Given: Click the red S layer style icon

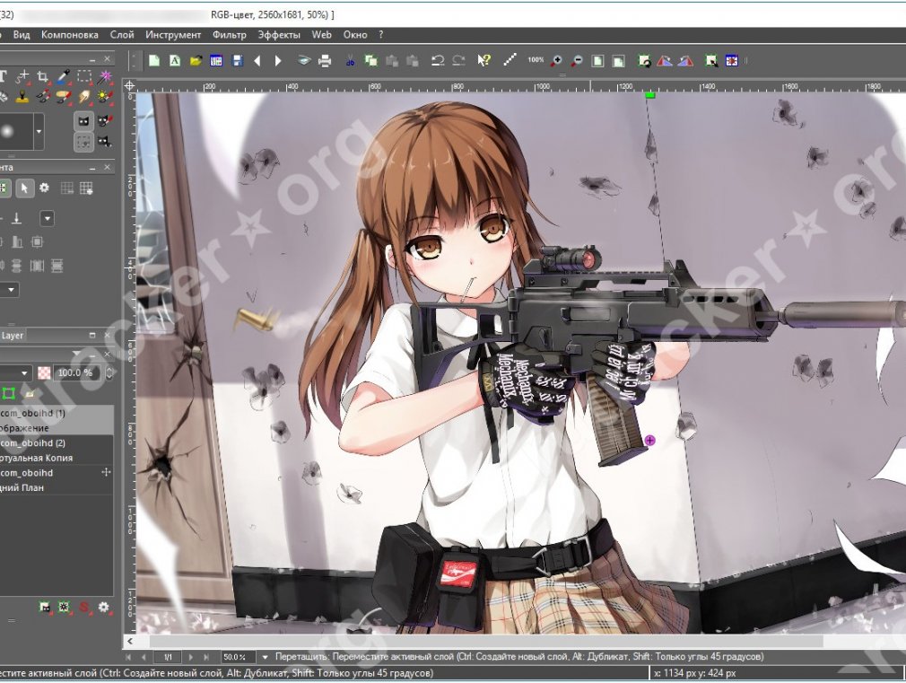Looking at the screenshot, I should [83, 608].
